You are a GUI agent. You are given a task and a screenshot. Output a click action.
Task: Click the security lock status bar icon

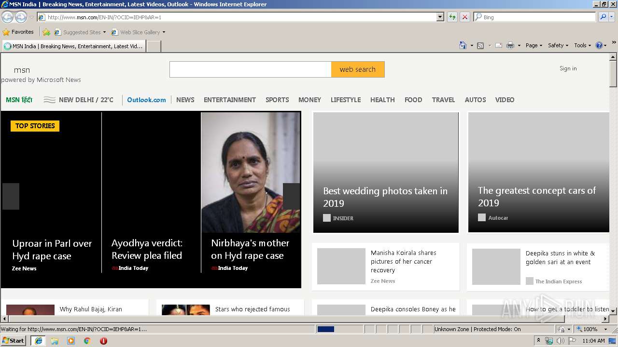pyautogui.click(x=562, y=329)
